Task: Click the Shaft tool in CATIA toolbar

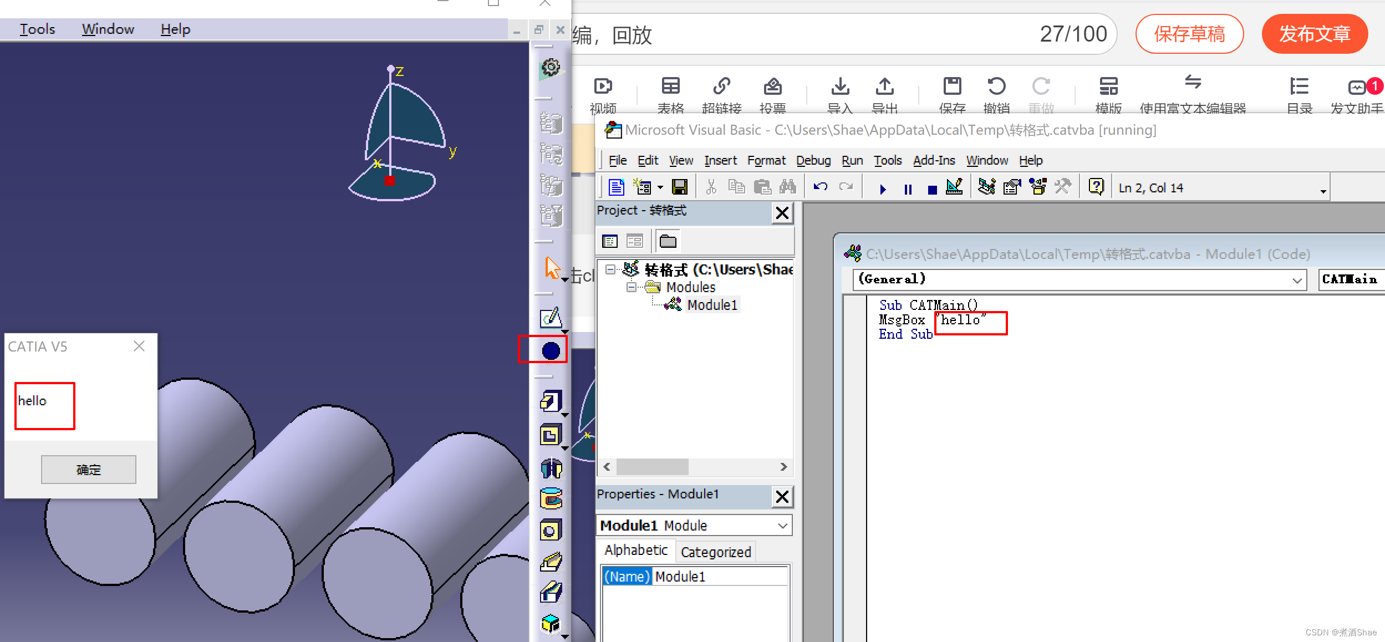Action: pyautogui.click(x=551, y=468)
